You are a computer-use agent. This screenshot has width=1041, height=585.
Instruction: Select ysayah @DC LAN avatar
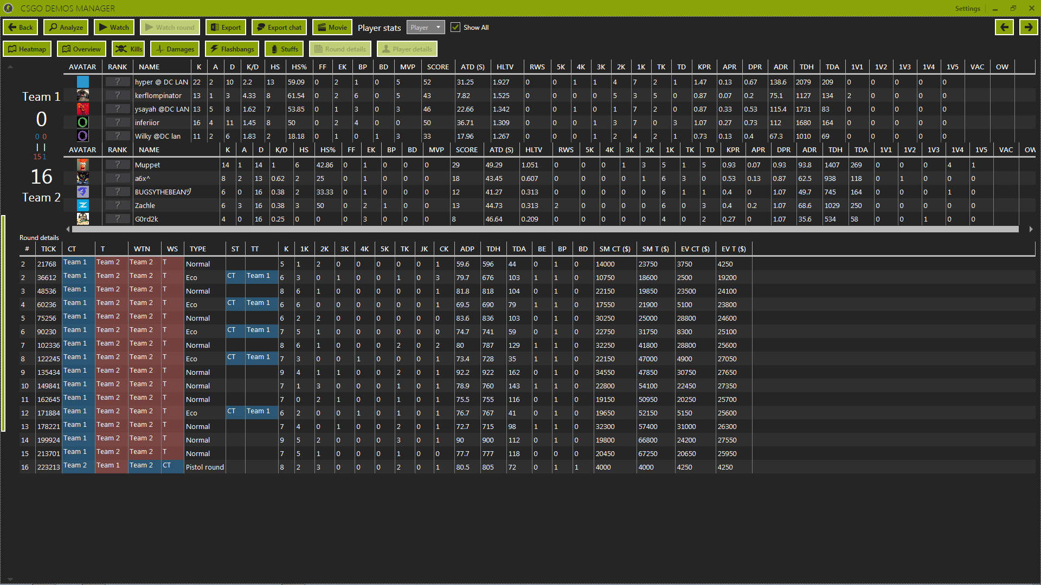click(x=82, y=109)
